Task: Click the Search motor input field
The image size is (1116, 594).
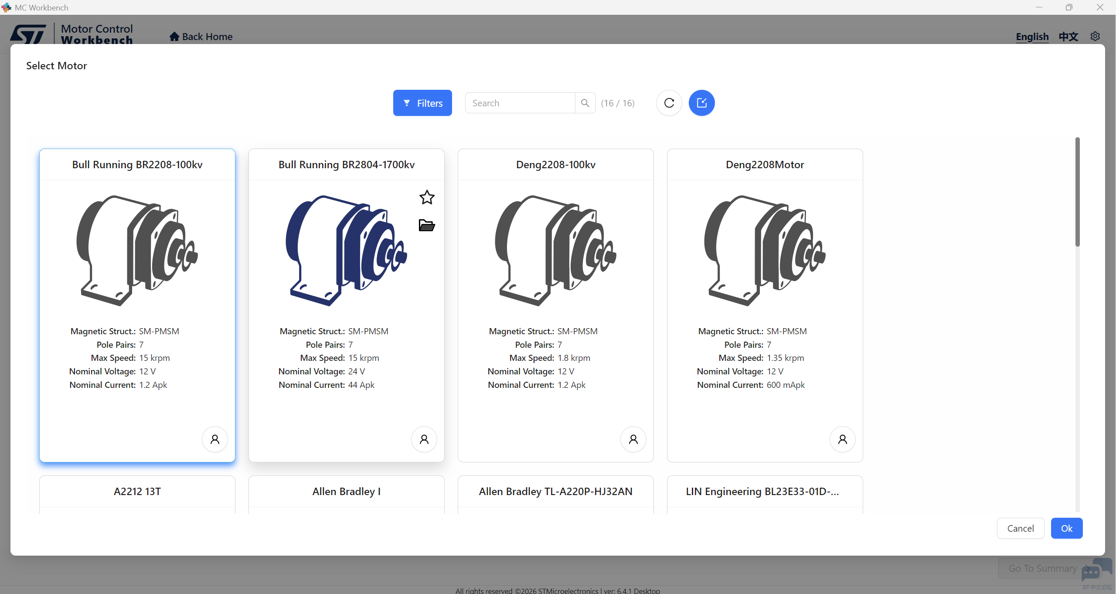Action: coord(520,103)
